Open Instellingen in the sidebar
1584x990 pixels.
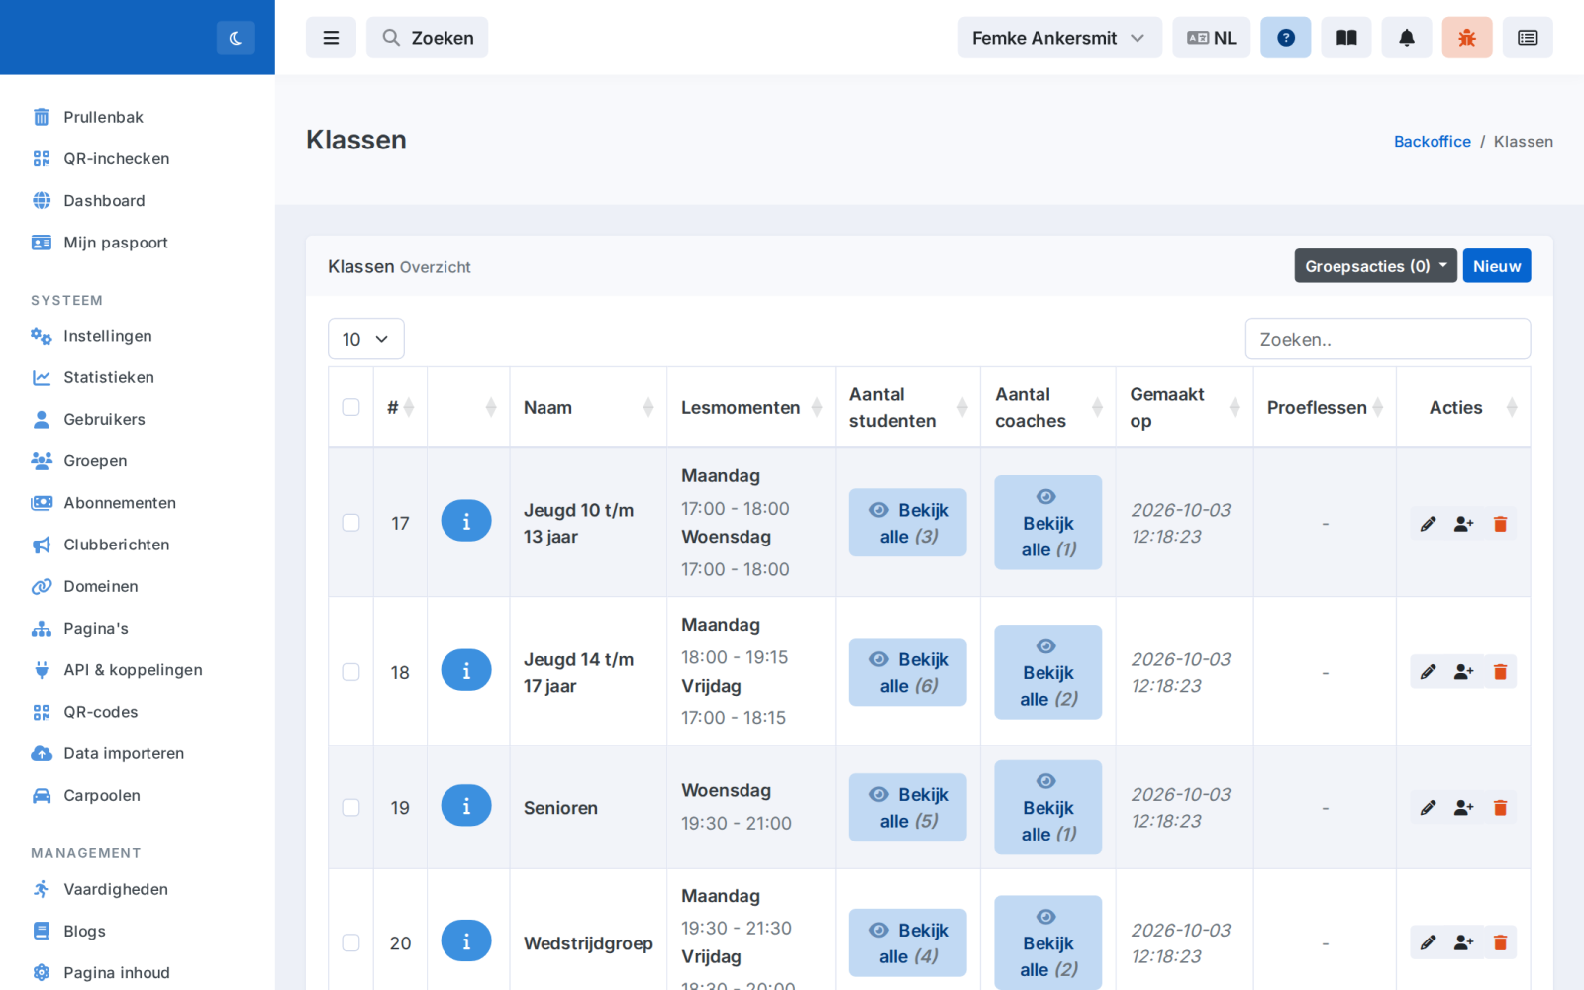(x=108, y=336)
